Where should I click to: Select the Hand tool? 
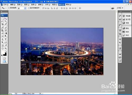(2, 48)
